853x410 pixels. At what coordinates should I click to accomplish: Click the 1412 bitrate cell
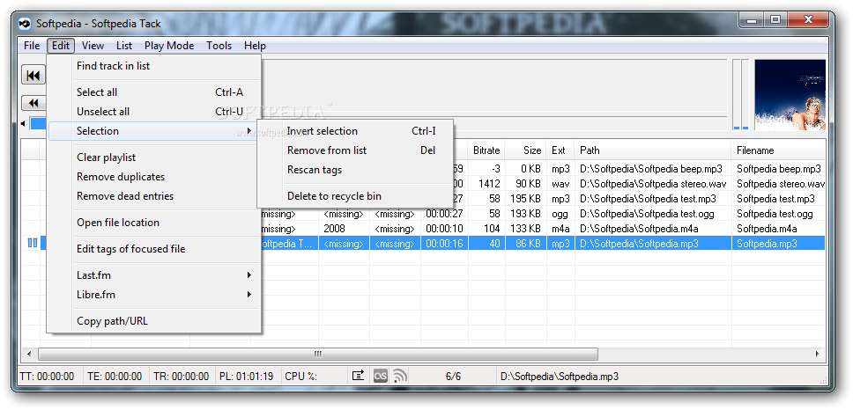486,184
